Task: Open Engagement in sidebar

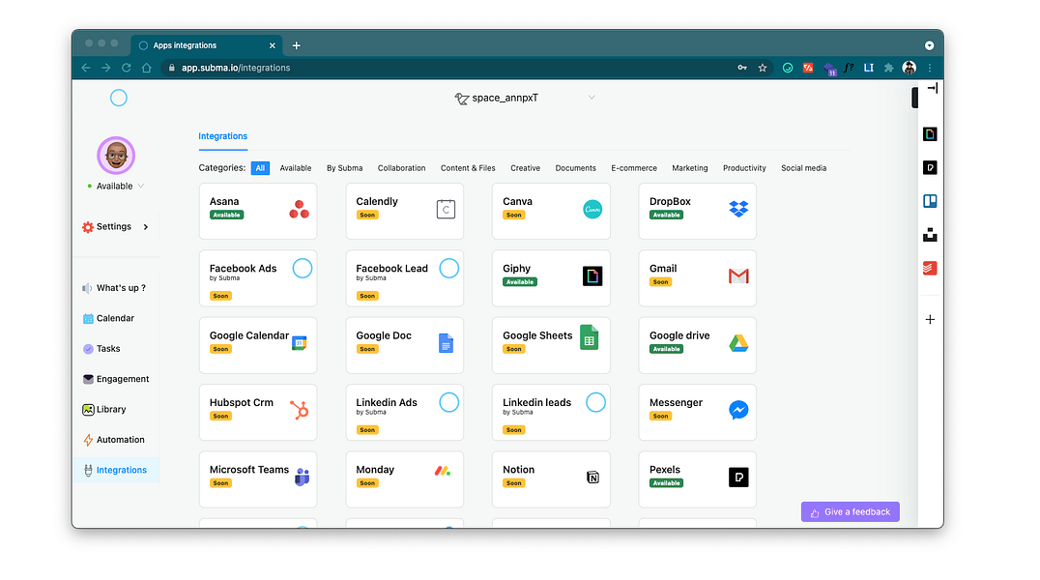Action: tap(117, 379)
